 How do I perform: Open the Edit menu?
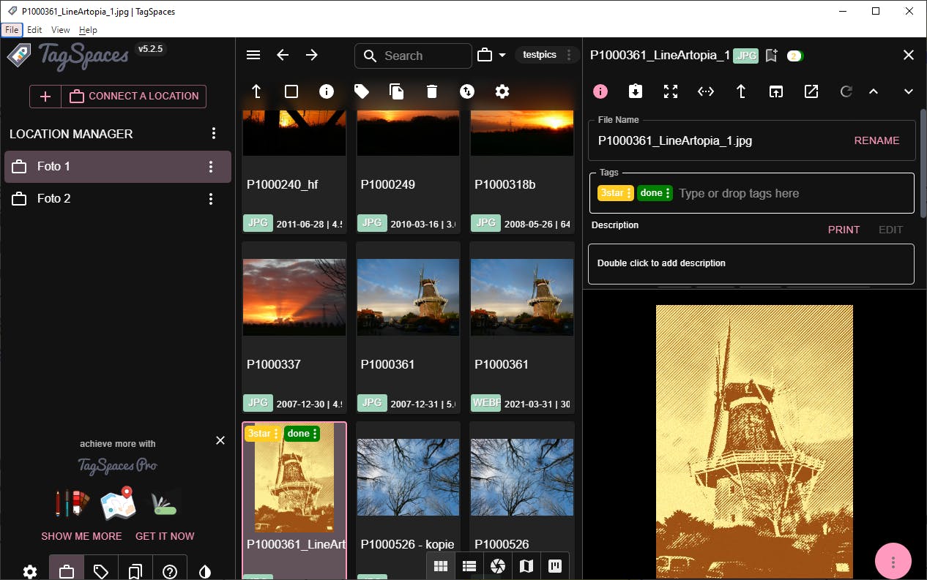(34, 30)
